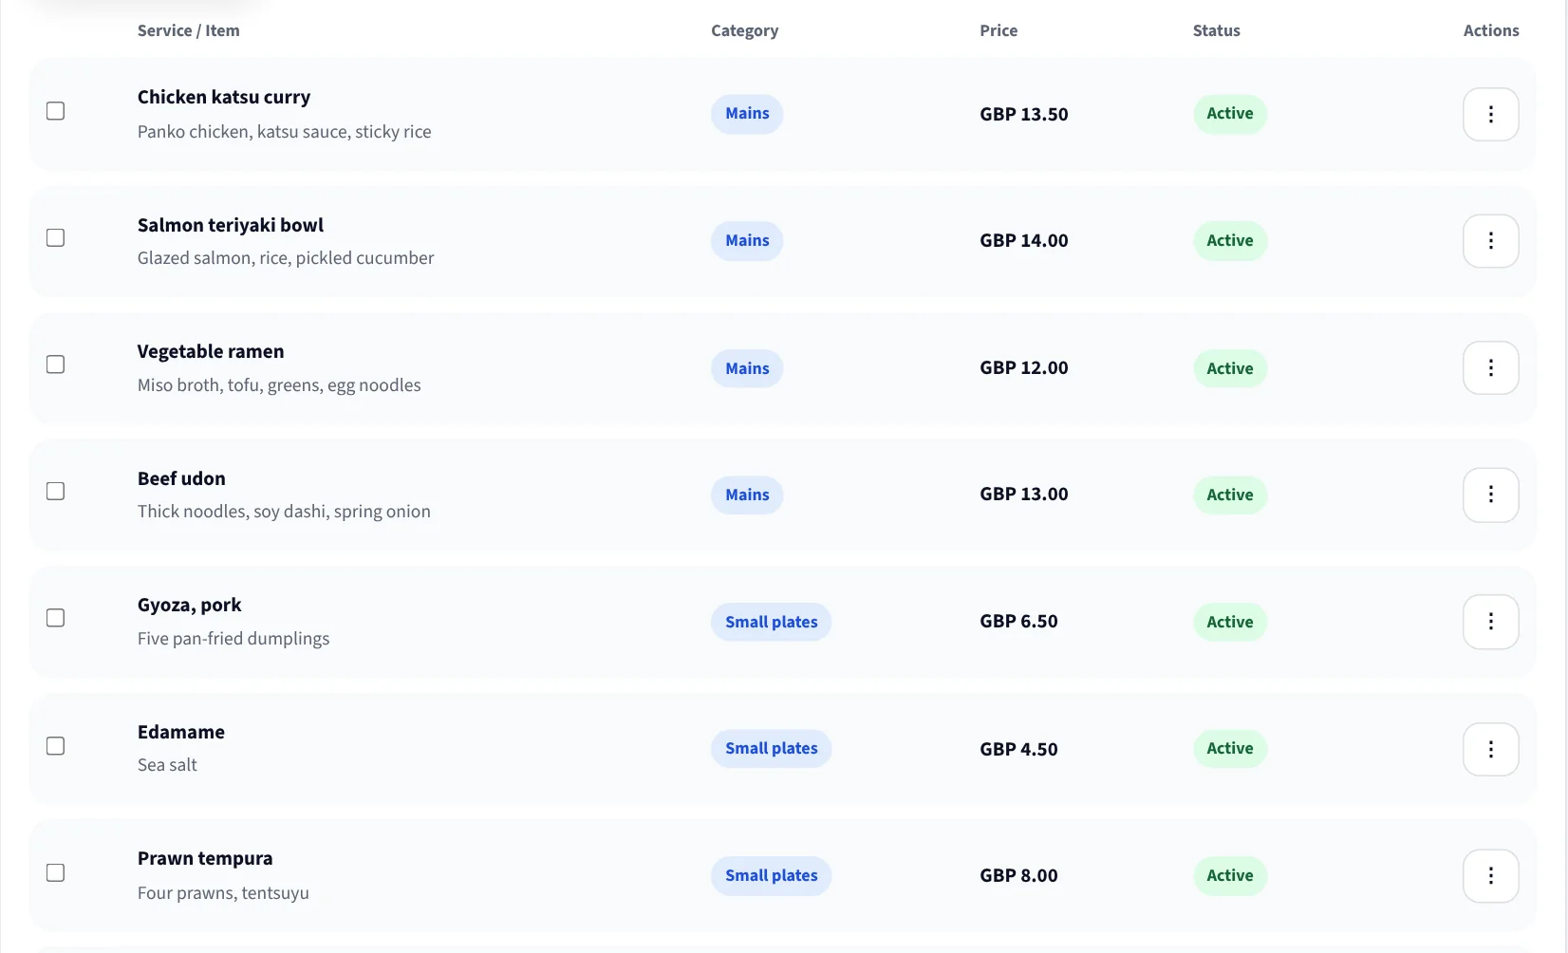This screenshot has height=953, width=1568.
Task: Select the Salmon teriyaki bowl row checkbox
Action: tap(56, 237)
